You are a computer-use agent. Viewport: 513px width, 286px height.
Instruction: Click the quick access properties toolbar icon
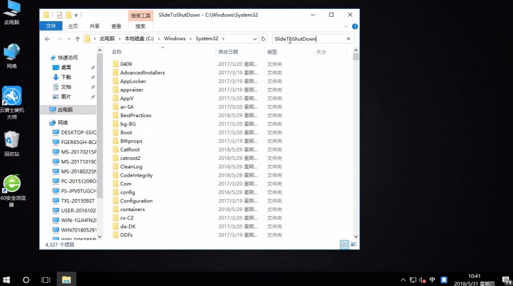pyautogui.click(x=60, y=15)
